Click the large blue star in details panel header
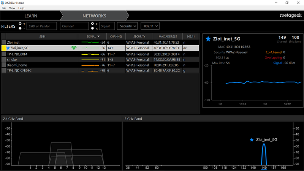 coord(208,39)
